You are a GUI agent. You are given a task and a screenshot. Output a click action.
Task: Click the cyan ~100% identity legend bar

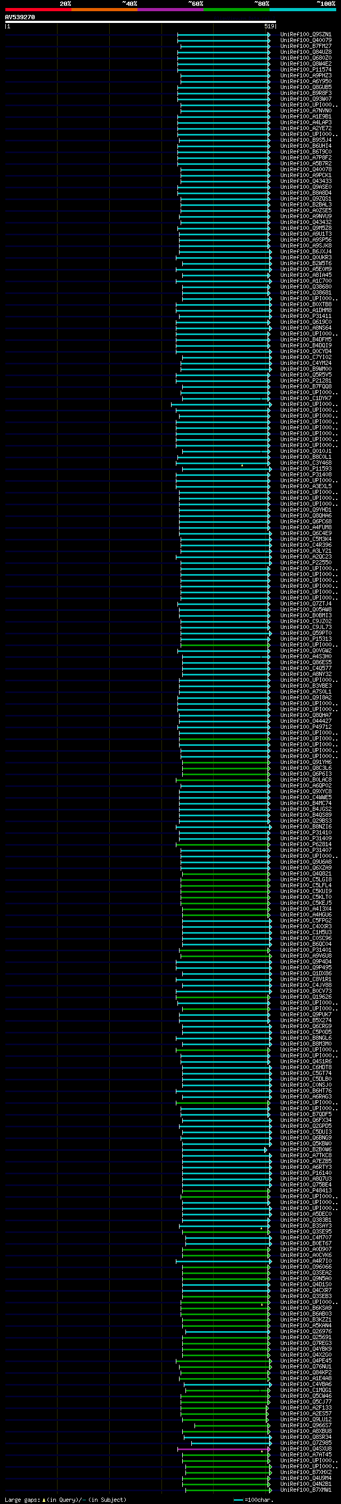click(303, 10)
